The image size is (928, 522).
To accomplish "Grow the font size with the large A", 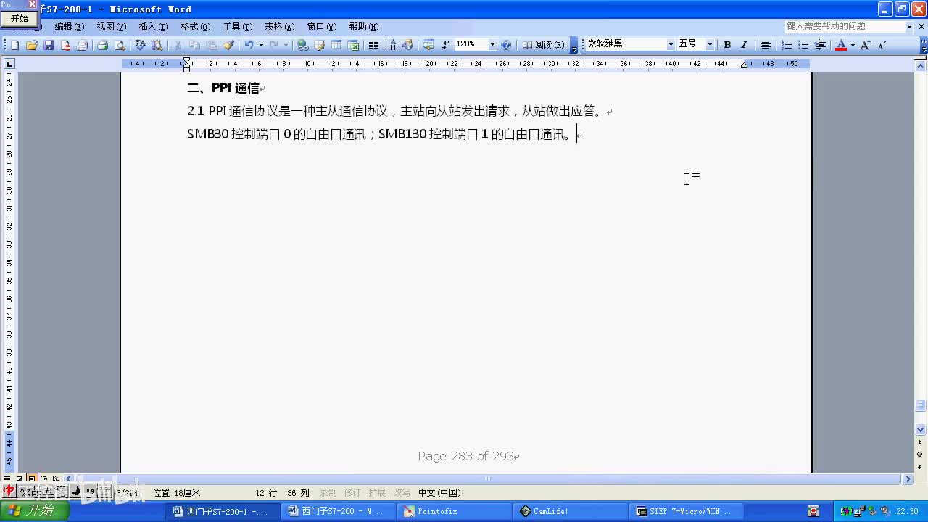I will (866, 45).
